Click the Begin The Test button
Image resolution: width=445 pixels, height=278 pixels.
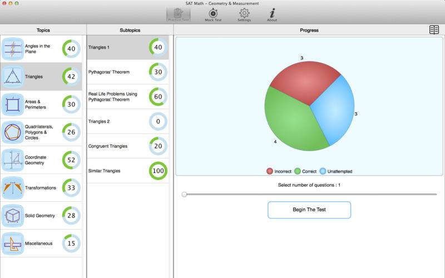pyautogui.click(x=309, y=210)
